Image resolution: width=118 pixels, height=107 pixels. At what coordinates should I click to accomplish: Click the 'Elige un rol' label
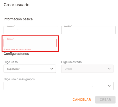[11, 62]
